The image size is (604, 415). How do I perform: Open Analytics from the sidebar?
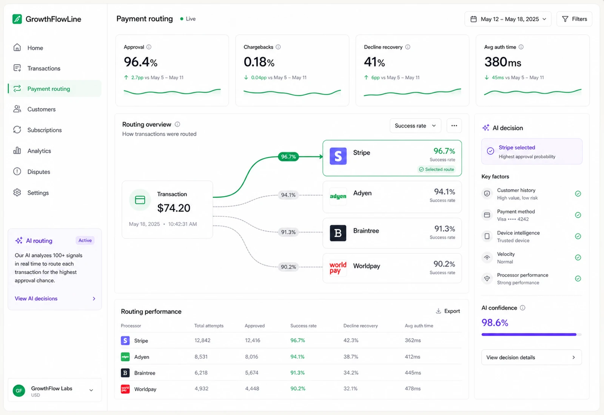(x=54, y=151)
